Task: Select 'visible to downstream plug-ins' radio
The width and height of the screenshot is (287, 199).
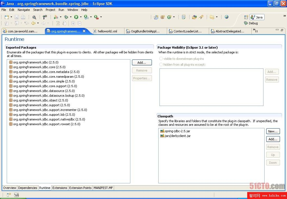Action: point(161,59)
